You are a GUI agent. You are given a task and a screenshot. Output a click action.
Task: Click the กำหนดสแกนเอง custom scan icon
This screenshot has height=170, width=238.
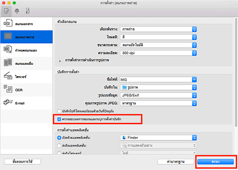pyautogui.click(x=8, y=49)
